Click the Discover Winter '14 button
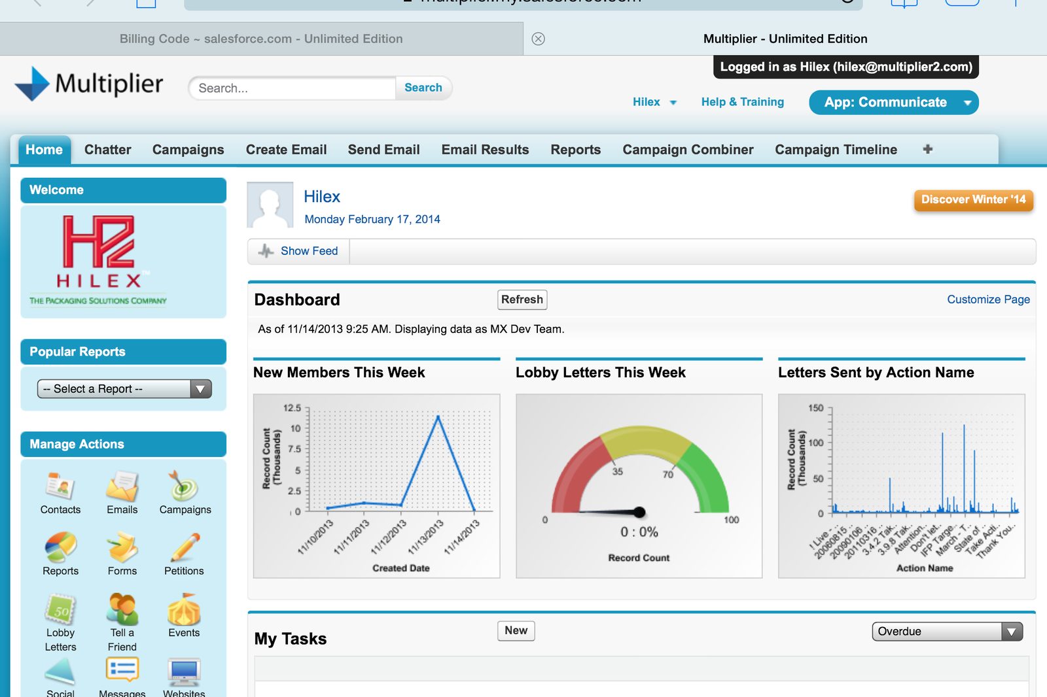 (x=974, y=199)
